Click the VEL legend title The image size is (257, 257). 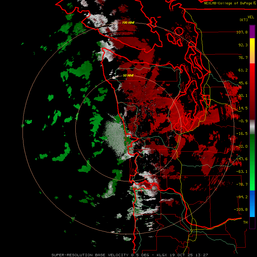click(x=251, y=17)
